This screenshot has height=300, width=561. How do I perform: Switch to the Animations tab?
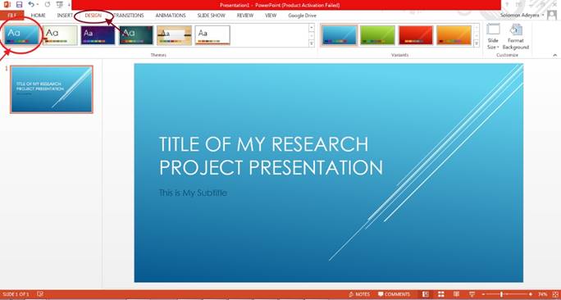pos(171,16)
